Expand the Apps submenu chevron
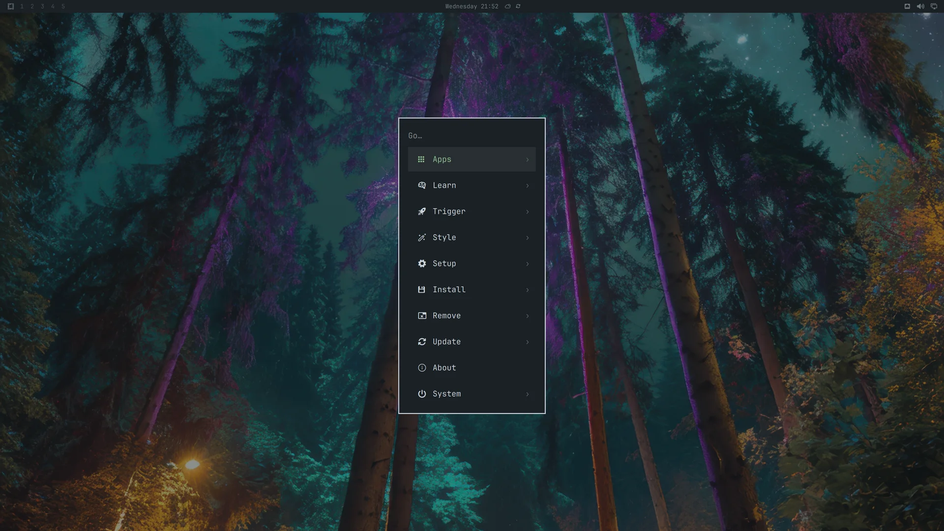Viewport: 944px width, 531px height. click(x=528, y=159)
